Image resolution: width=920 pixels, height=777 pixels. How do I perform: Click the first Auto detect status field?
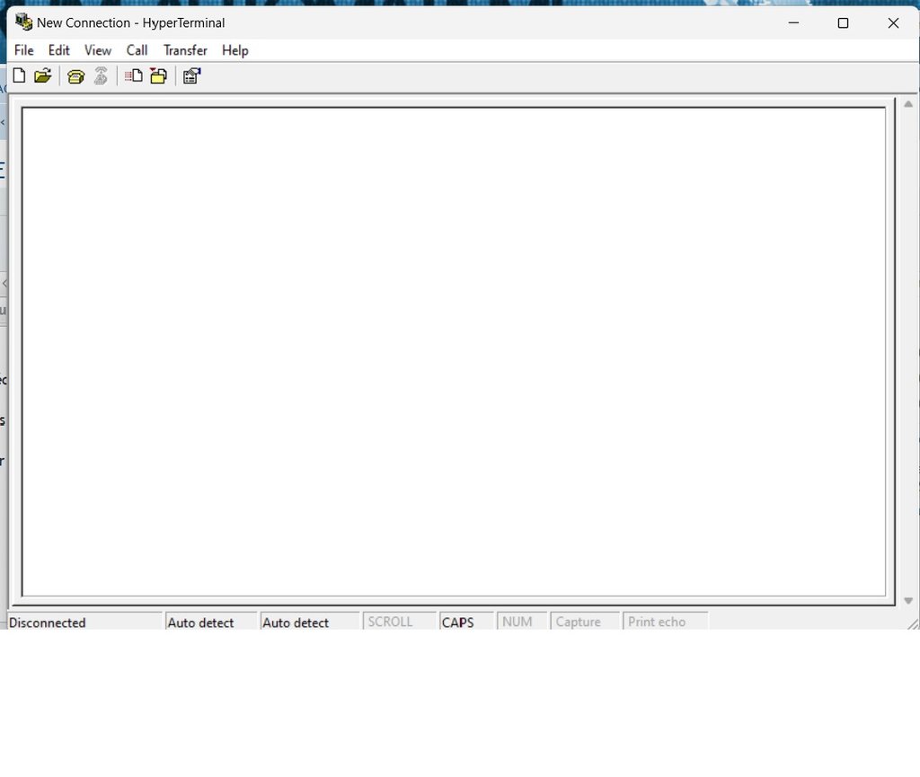point(211,622)
